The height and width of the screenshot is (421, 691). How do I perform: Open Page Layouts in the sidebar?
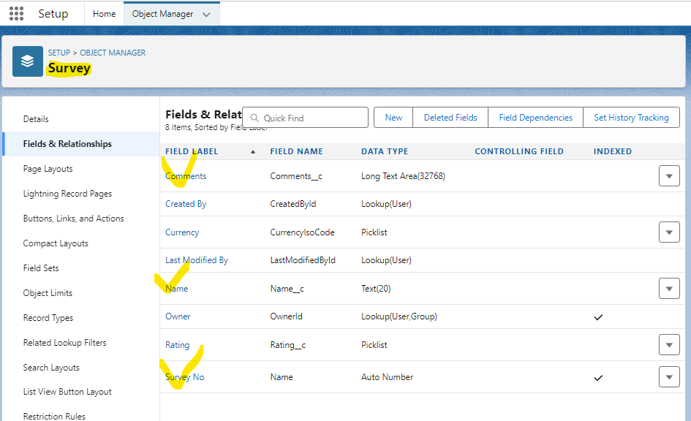coord(48,169)
